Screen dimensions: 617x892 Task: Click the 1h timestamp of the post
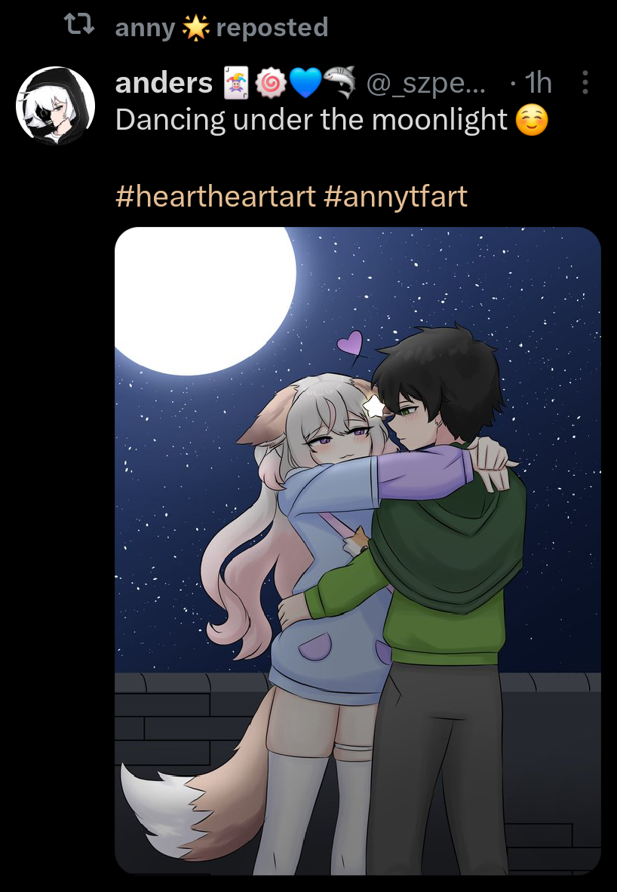coord(538,84)
